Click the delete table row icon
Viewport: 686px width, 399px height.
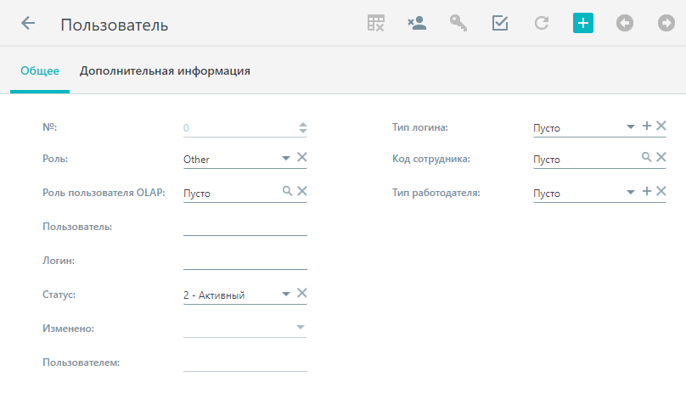pos(376,23)
